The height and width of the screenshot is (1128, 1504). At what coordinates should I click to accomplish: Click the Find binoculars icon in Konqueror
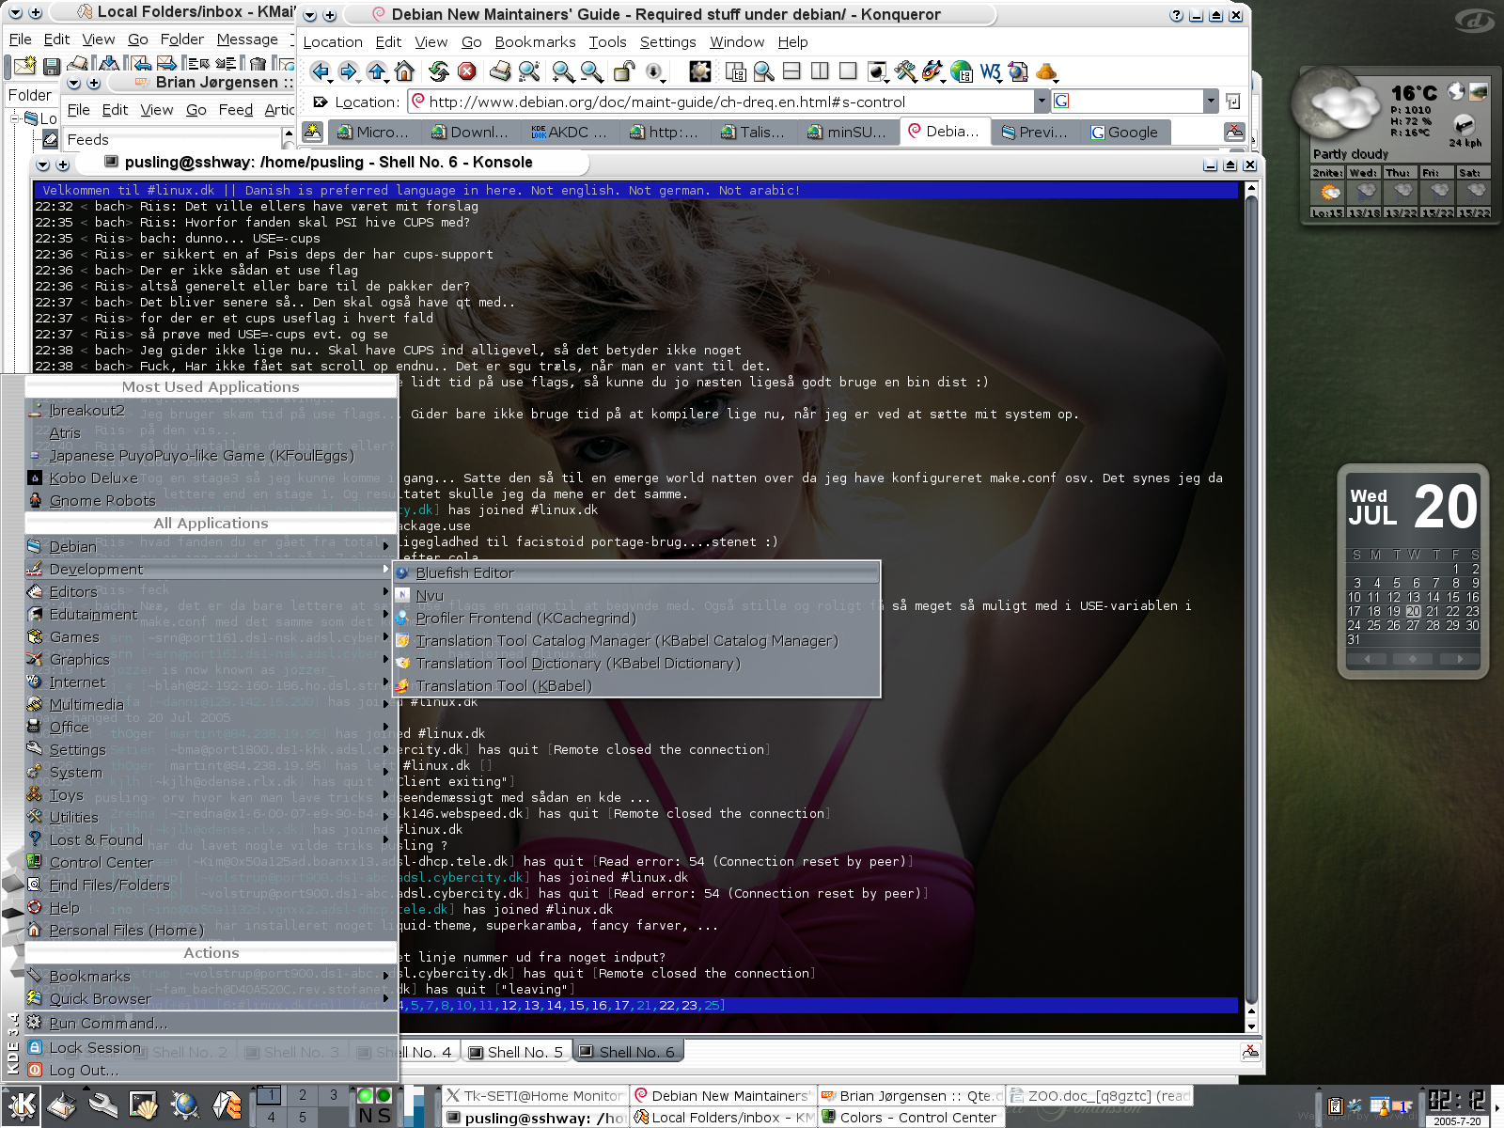[x=529, y=71]
